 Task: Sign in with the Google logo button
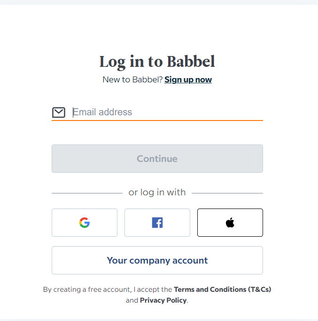[x=85, y=223]
